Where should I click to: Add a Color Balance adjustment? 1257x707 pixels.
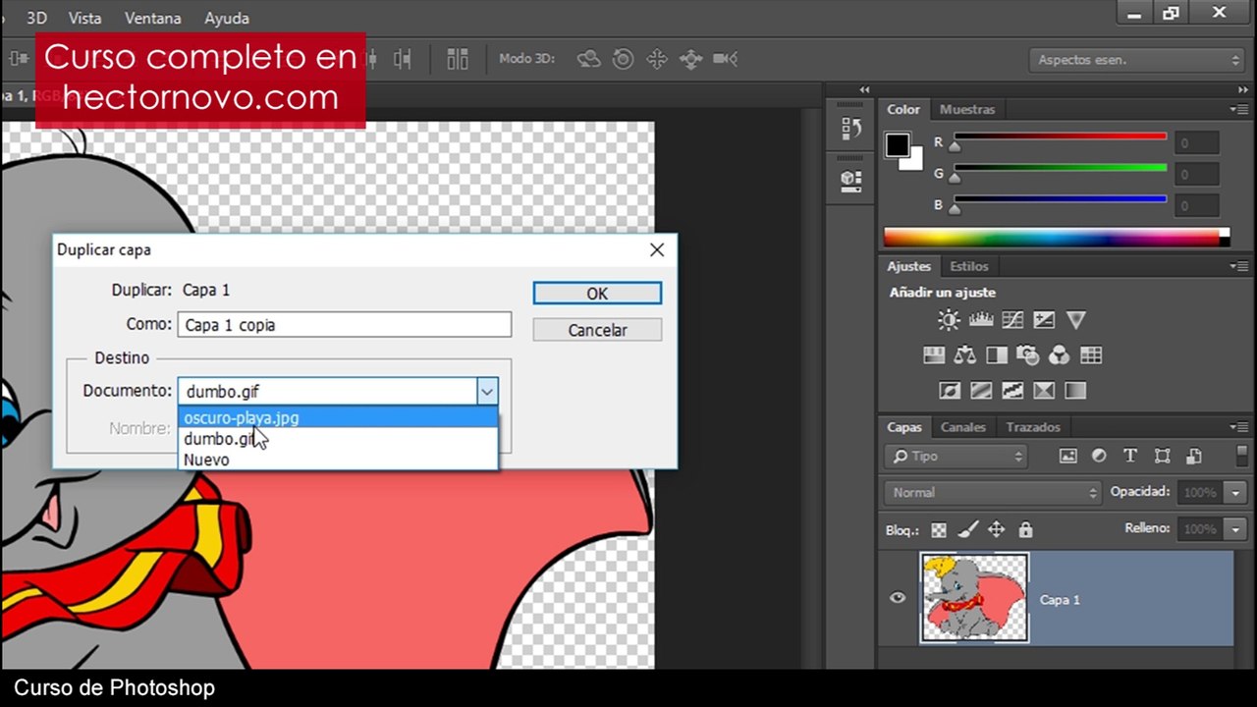point(965,355)
